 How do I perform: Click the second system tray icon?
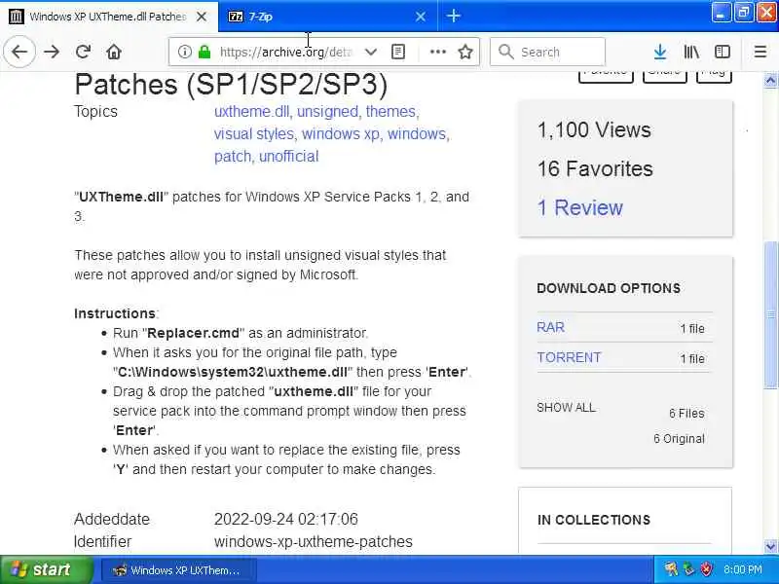click(688, 569)
